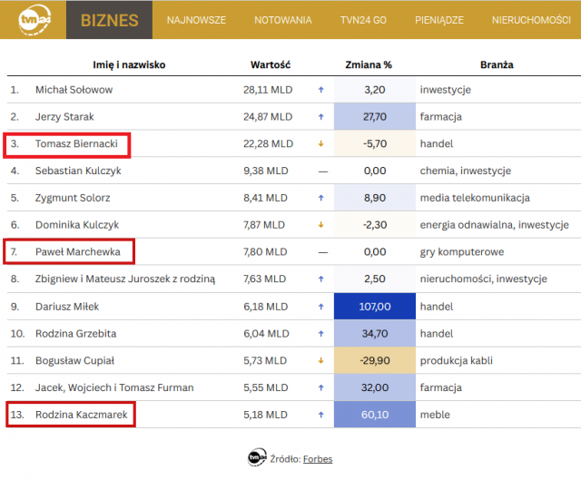
Task: Click the dark blue 107,00 change cell
Action: coord(375,307)
